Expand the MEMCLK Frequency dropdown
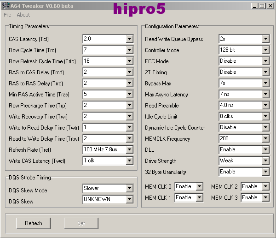 coord(265,138)
